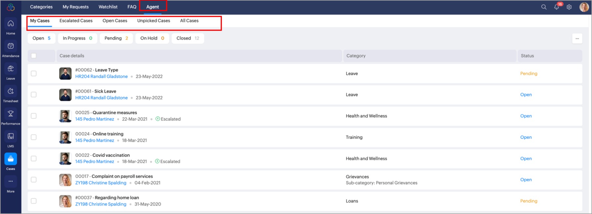Open the Home sidebar icon
This screenshot has height=214, width=592.
coord(11,24)
